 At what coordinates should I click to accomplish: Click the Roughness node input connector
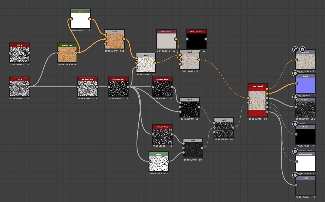[296, 107]
